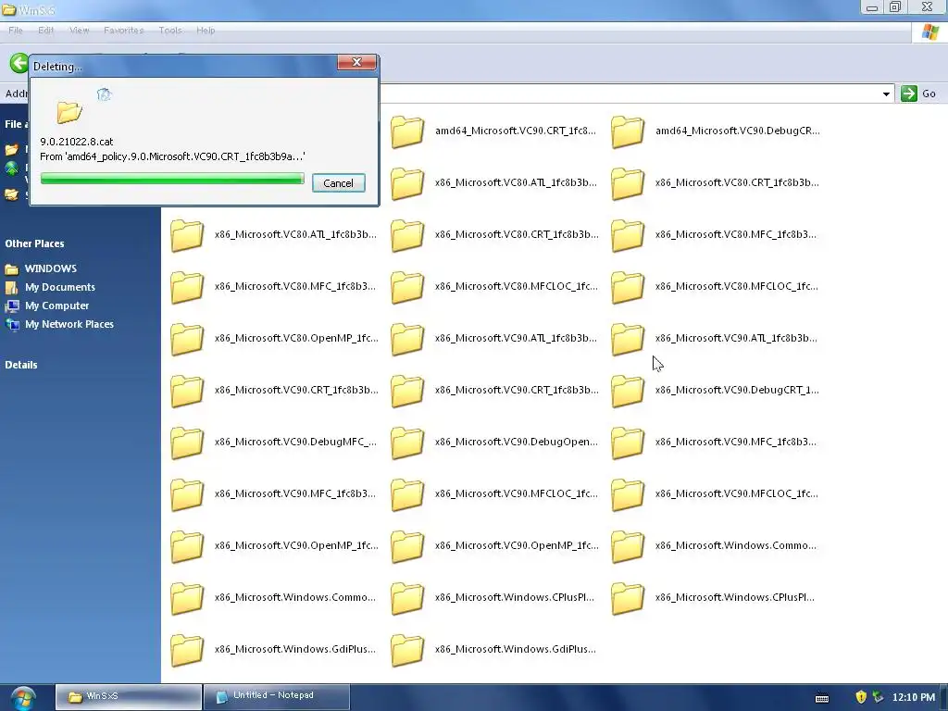Image resolution: width=948 pixels, height=711 pixels.
Task: Select the x86_Microsoft.VC90.DebugCRT_1... folder
Action: pyautogui.click(x=716, y=391)
